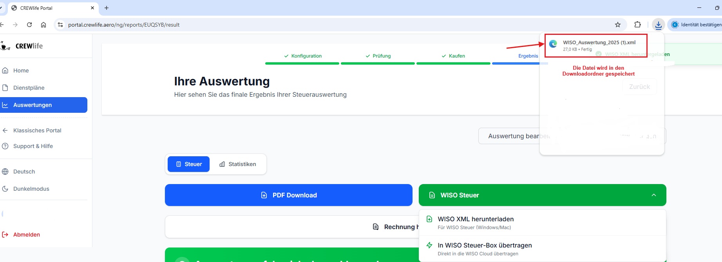This screenshot has height=262, width=722.
Task: Click the Rechnung document icon
Action: click(376, 227)
